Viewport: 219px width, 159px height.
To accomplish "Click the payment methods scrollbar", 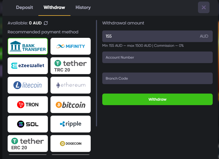I will coord(96,74).
